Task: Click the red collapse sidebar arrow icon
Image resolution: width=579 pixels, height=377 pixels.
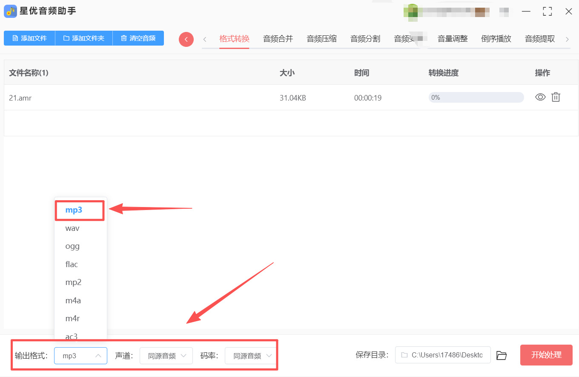Action: pos(186,39)
